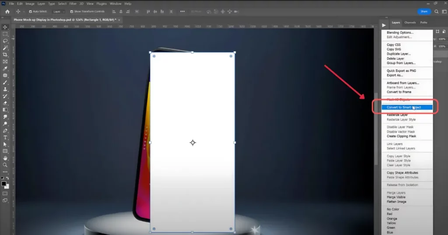Click the foreground color swatch
The width and height of the screenshot is (448, 235).
click(3, 183)
